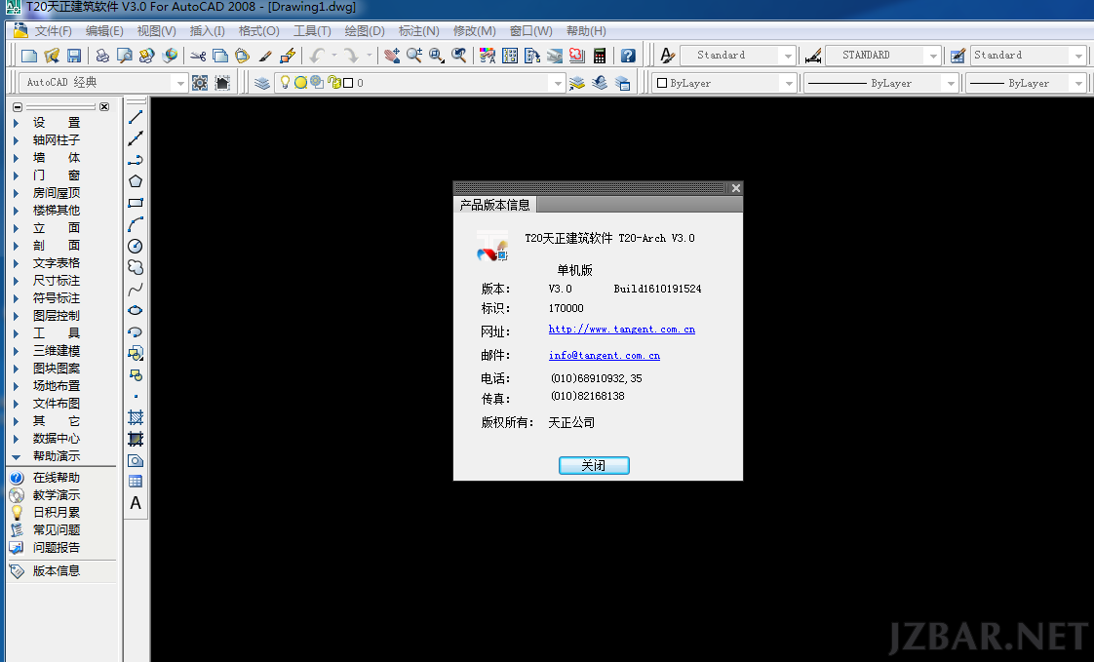The height and width of the screenshot is (662, 1094).
Task: Open the 帮助(H) menu
Action: click(586, 30)
